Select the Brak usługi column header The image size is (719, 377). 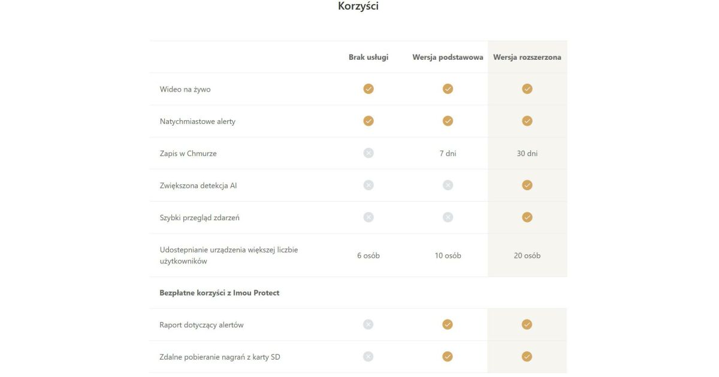[x=368, y=57]
